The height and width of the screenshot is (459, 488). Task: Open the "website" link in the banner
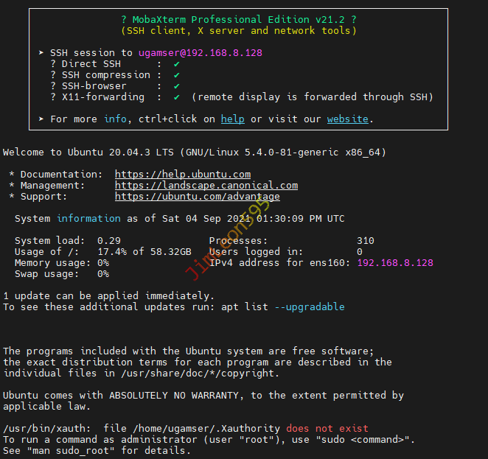[348, 119]
